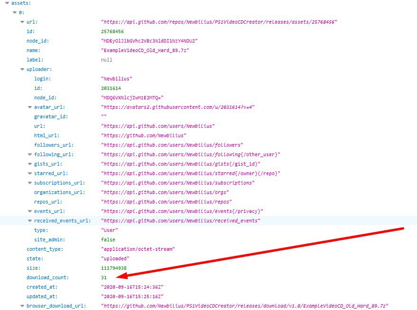The image size is (417, 310).
Task: Collapse the assets node
Action: (7, 3)
